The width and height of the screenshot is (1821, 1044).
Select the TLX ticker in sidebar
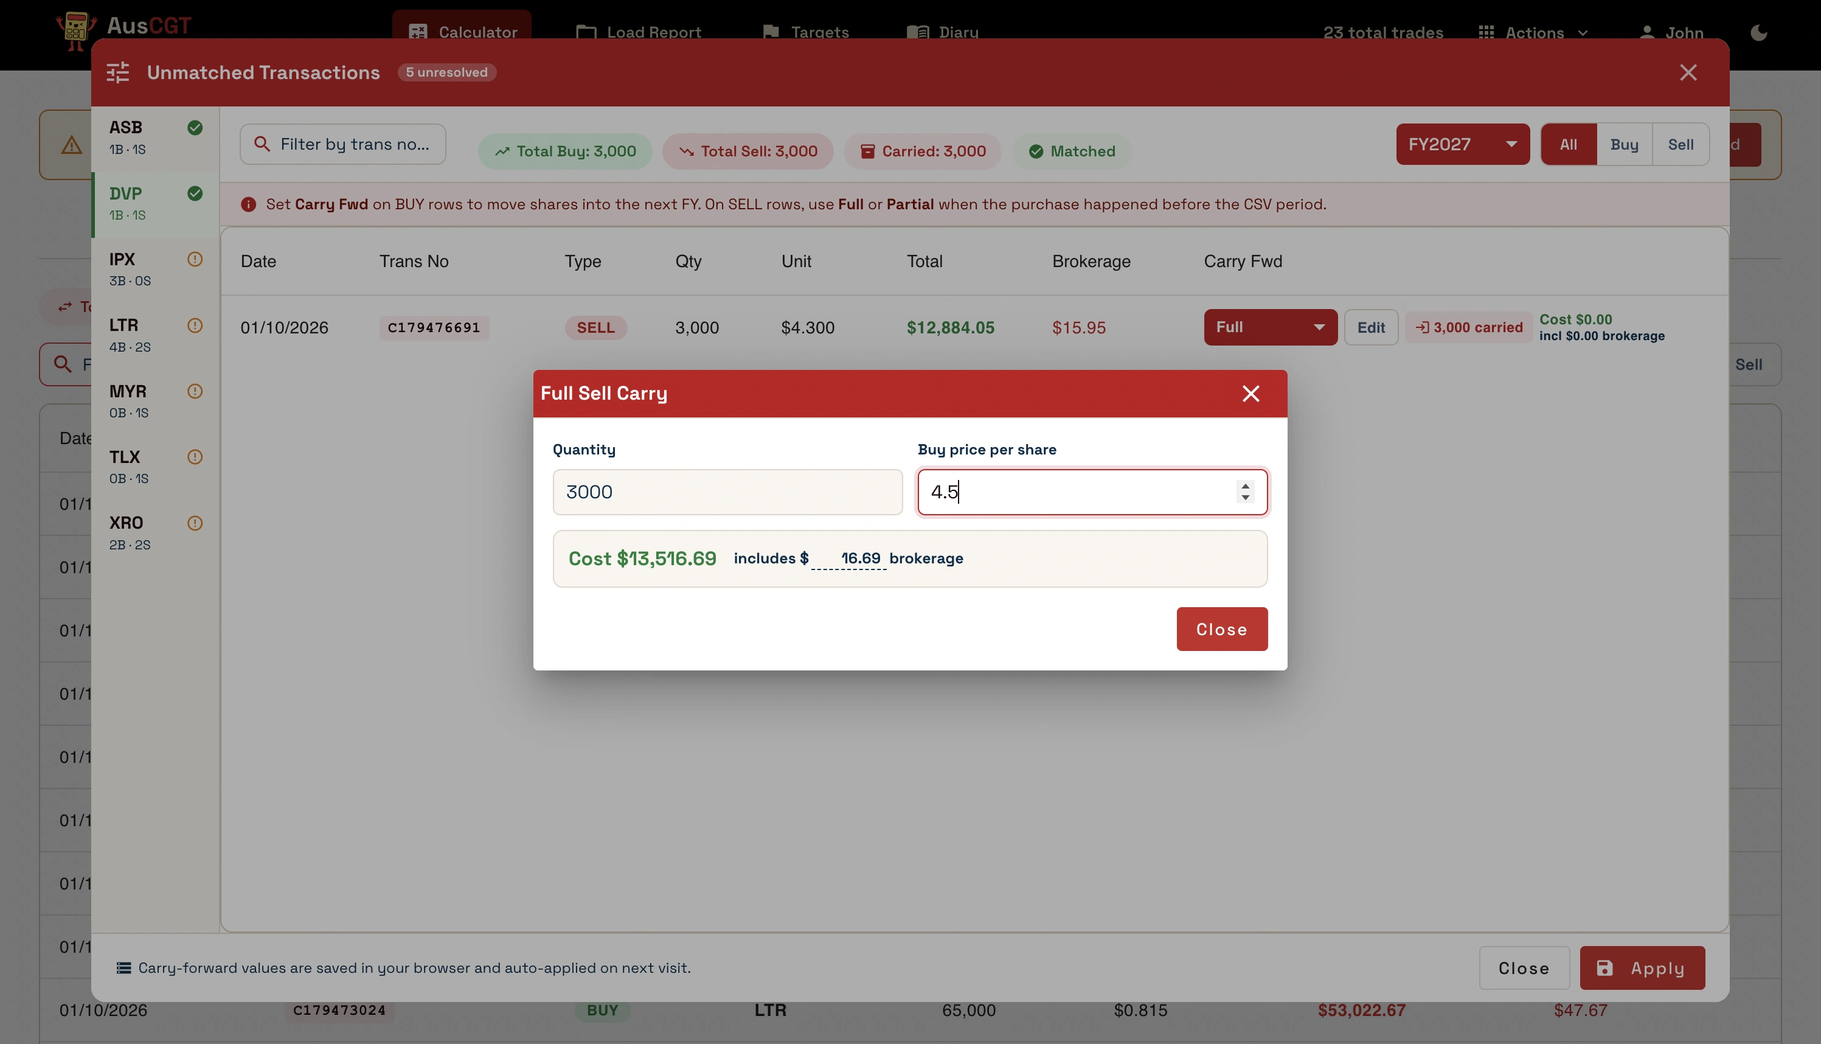(x=156, y=467)
